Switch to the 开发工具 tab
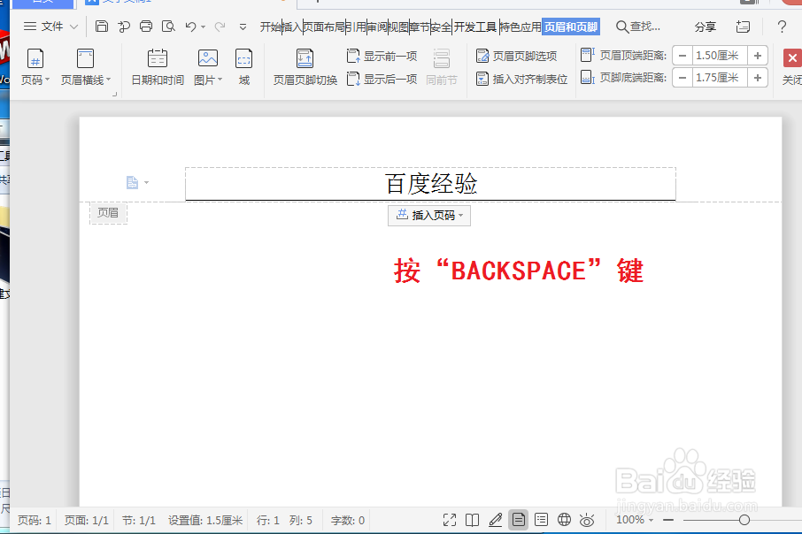Image resolution: width=802 pixels, height=534 pixels. [475, 27]
